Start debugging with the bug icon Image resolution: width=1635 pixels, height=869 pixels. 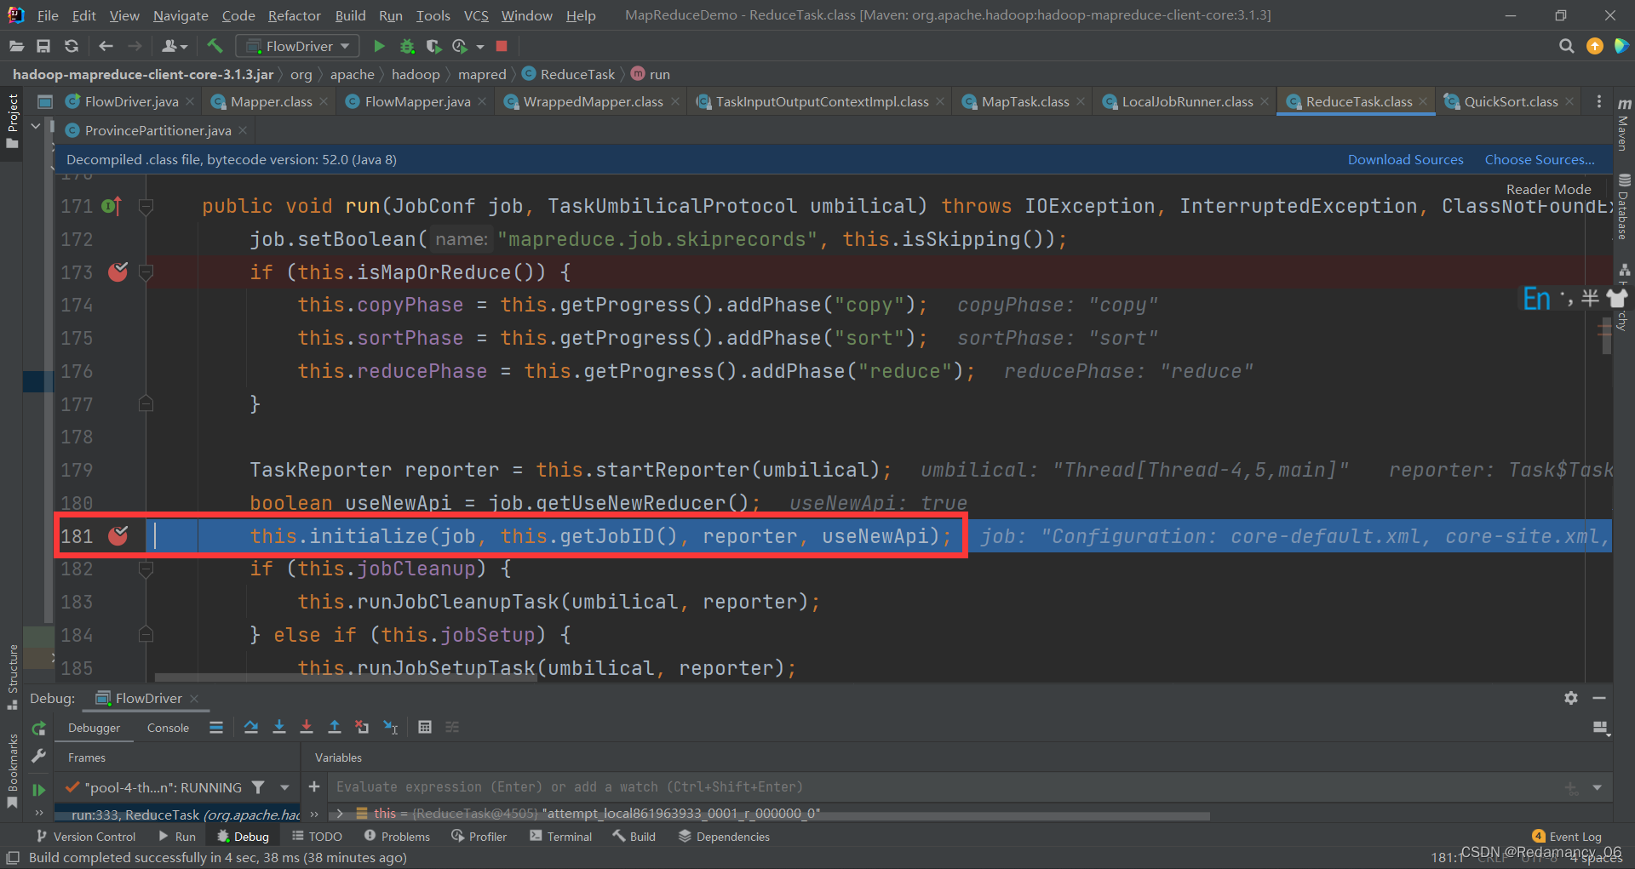407,46
